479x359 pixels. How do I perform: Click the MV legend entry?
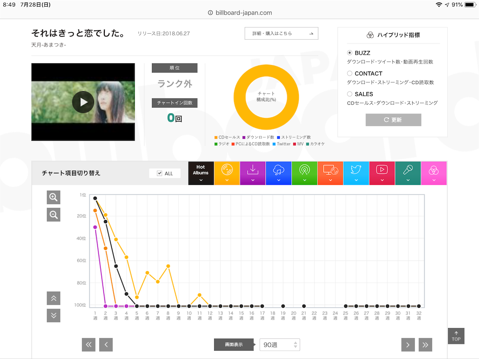tap(298, 144)
